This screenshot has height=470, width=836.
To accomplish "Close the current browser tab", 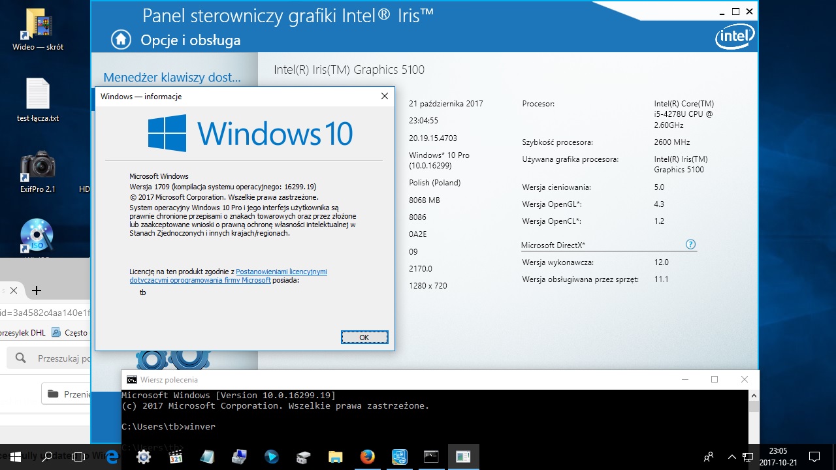I will 14,290.
